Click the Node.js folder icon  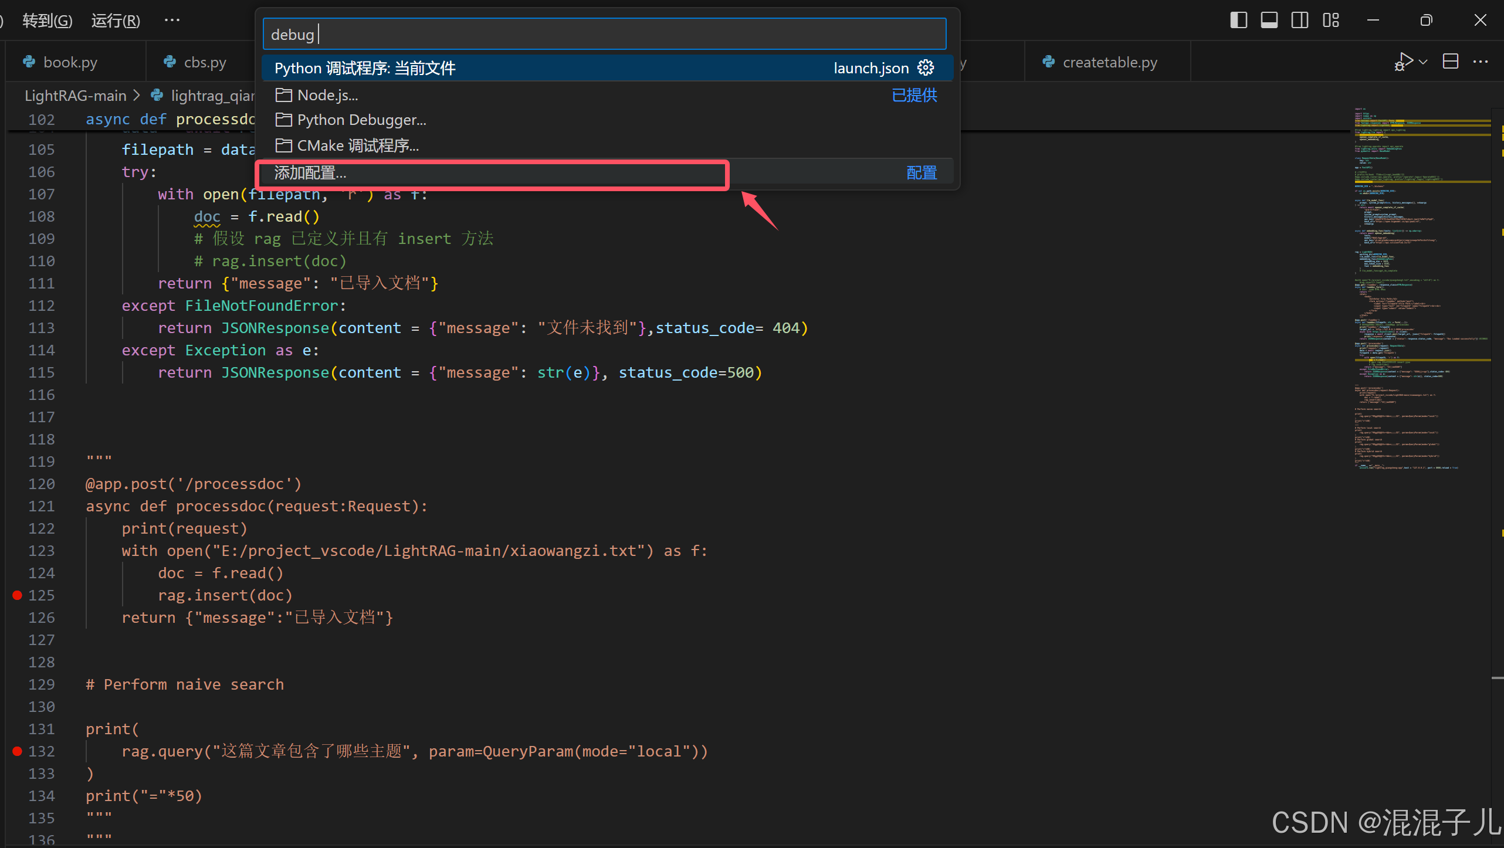284,95
